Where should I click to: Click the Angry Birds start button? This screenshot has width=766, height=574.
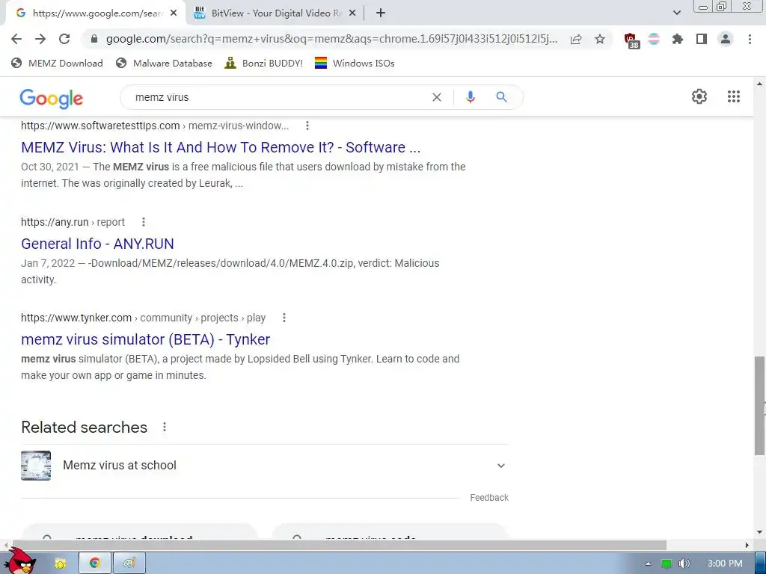(22, 561)
